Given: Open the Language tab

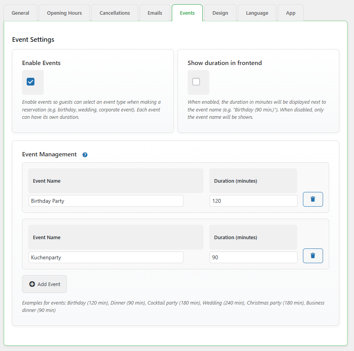Looking at the screenshot, I should pyautogui.click(x=257, y=13).
